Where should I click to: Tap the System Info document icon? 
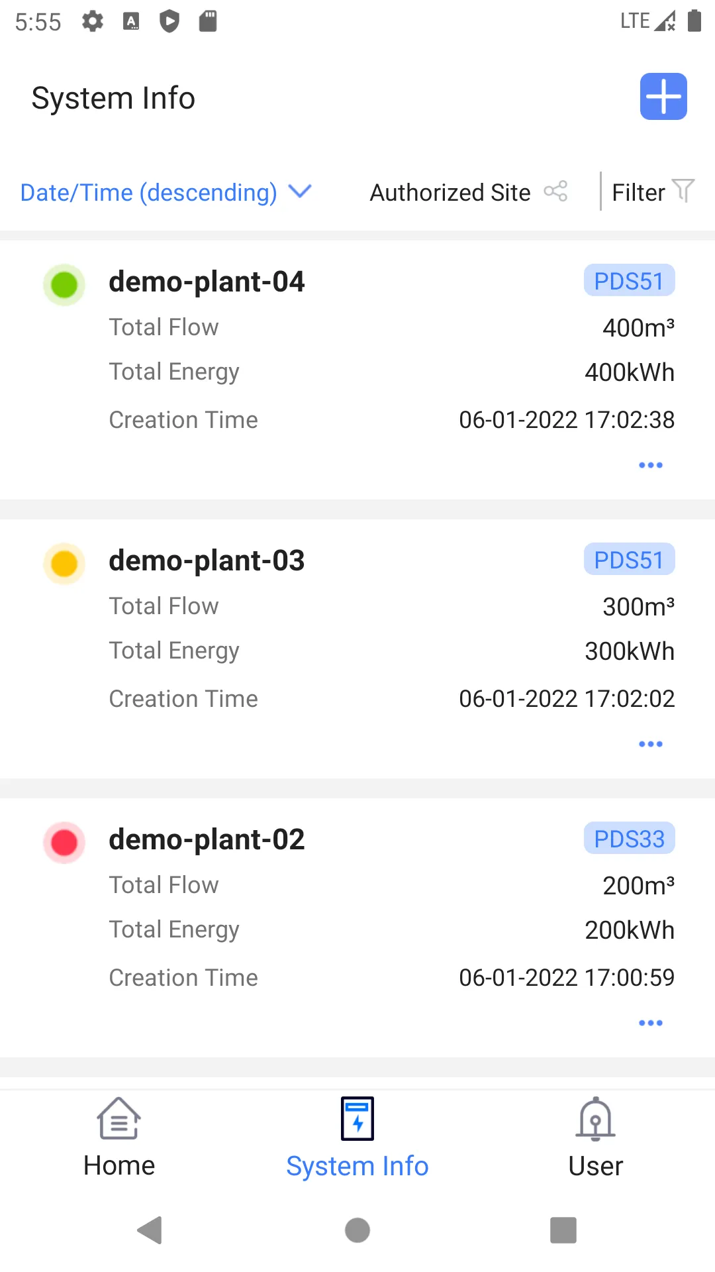[x=358, y=1118]
